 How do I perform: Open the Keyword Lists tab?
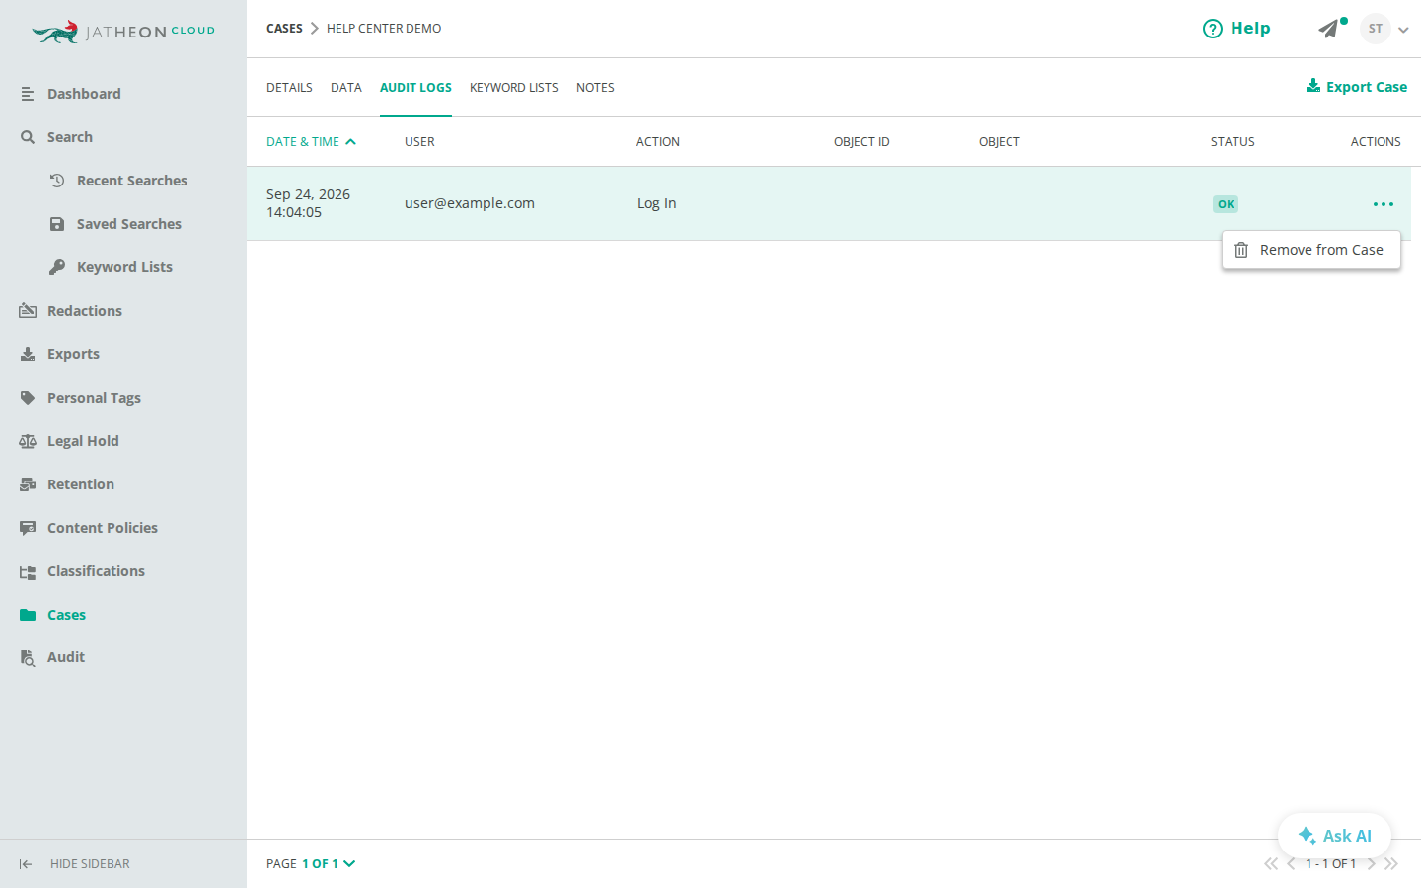(514, 88)
